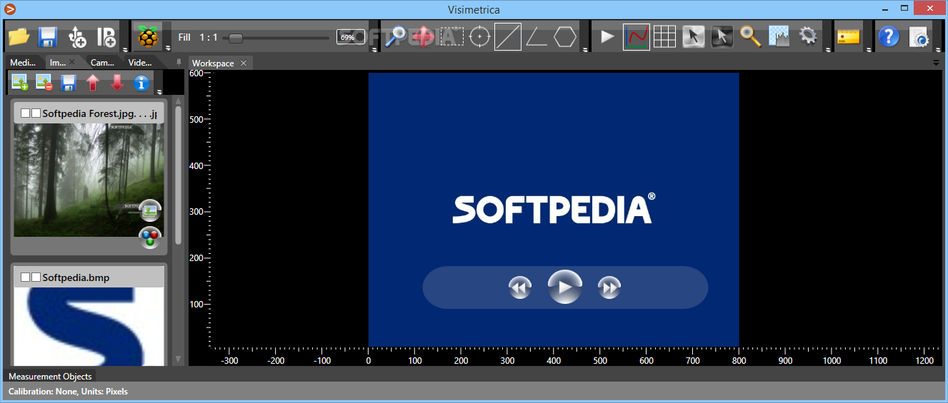Move the selected image up

(93, 83)
